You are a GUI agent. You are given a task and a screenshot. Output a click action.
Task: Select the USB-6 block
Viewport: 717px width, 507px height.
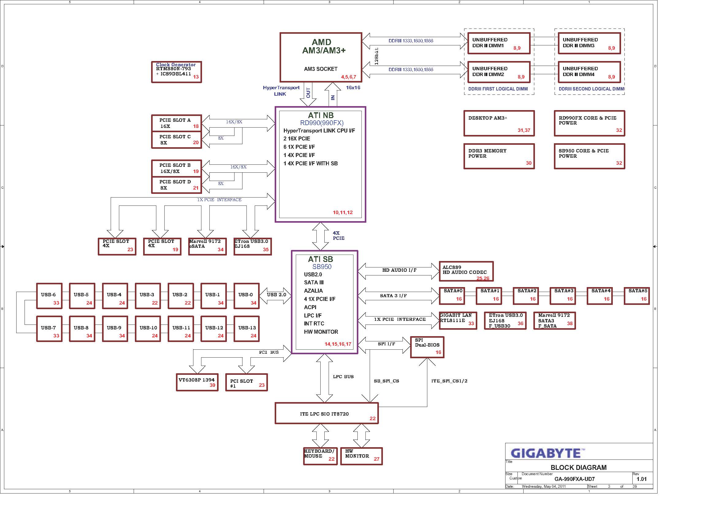click(49, 296)
